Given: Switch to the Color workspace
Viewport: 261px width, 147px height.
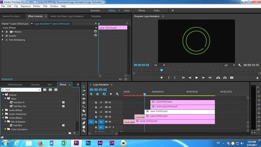Looking at the screenshot, I should 127,11.
